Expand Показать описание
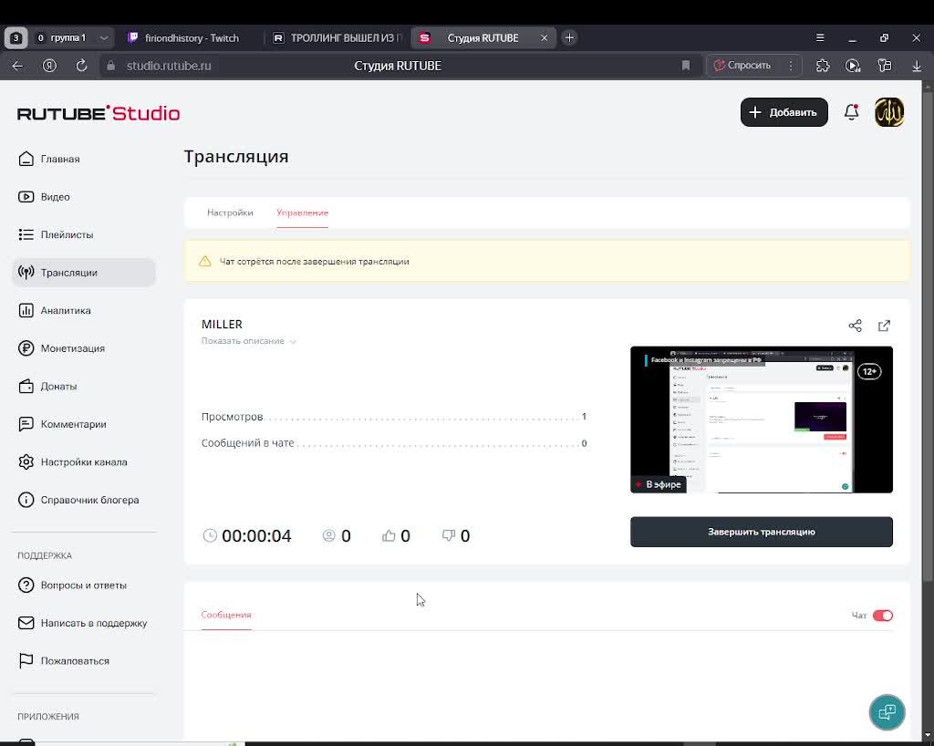This screenshot has height=746, width=934. (x=248, y=341)
